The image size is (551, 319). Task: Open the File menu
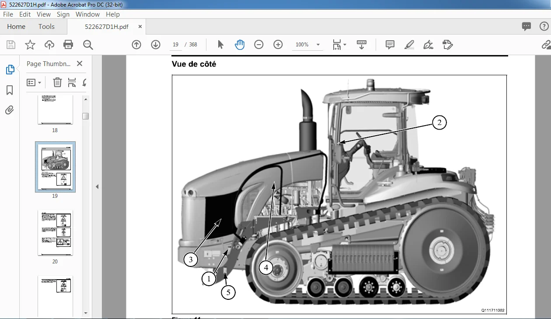[x=8, y=14]
